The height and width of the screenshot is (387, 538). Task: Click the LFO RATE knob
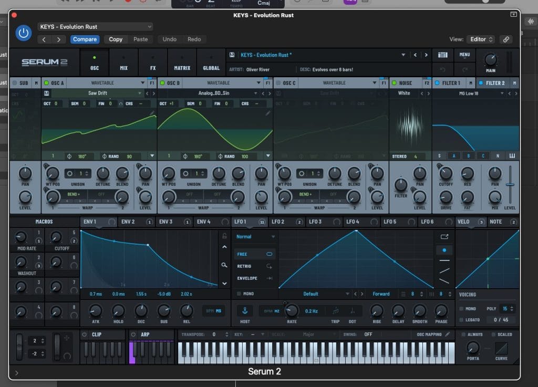292,310
